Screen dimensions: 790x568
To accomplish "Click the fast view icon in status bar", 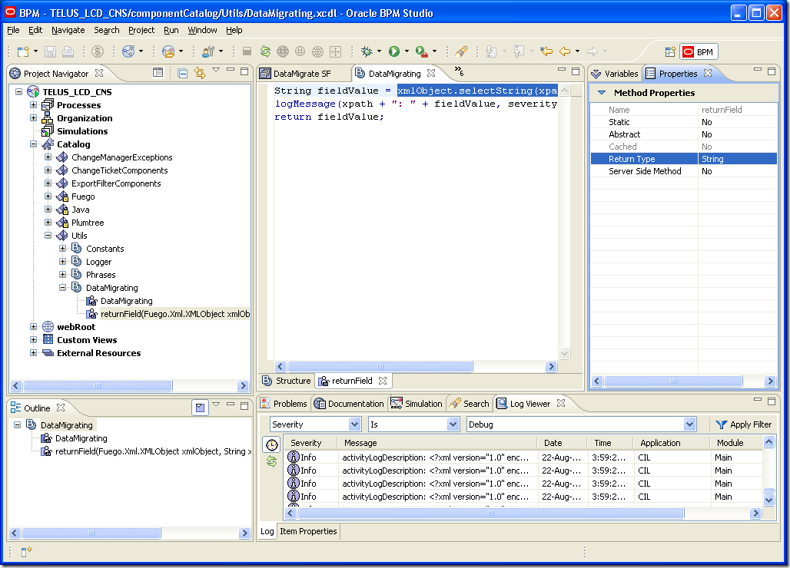I will click(x=26, y=551).
